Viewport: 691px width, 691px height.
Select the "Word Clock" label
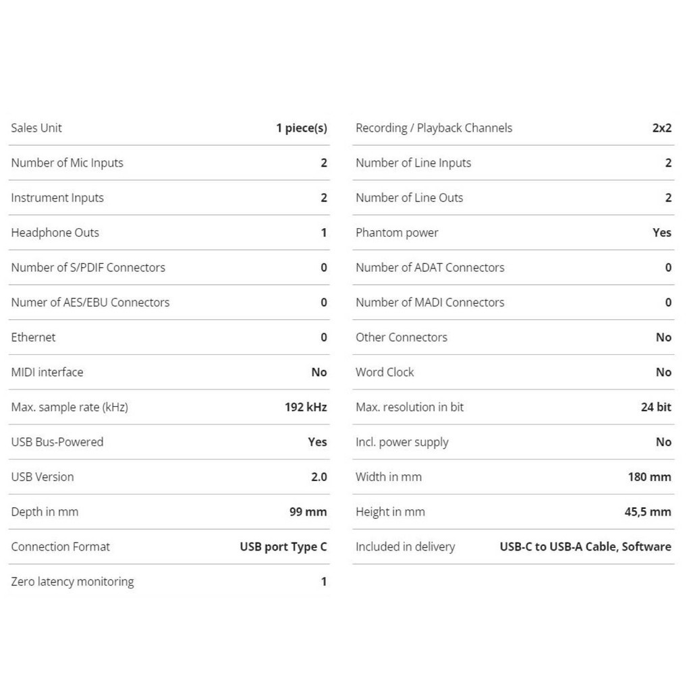[385, 372]
